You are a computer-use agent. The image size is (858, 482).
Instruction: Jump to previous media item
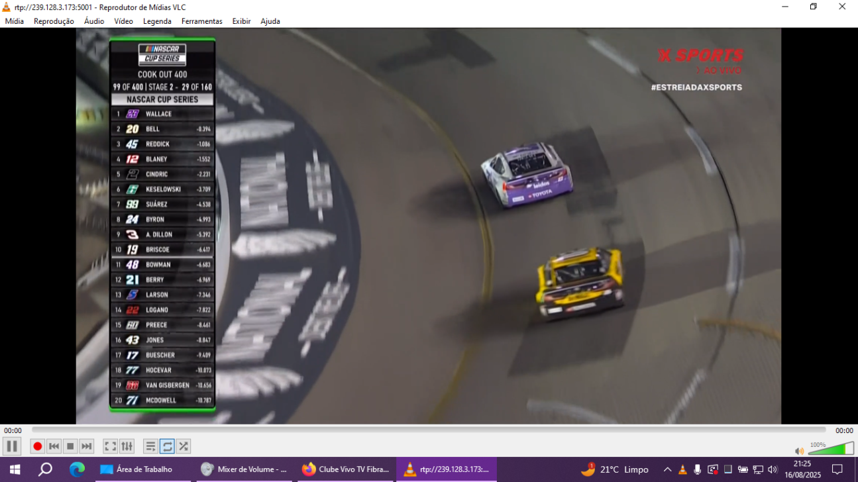[54, 446]
